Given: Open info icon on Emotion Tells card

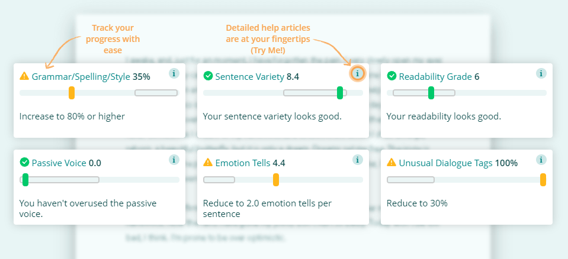Looking at the screenshot, I should pyautogui.click(x=358, y=160).
